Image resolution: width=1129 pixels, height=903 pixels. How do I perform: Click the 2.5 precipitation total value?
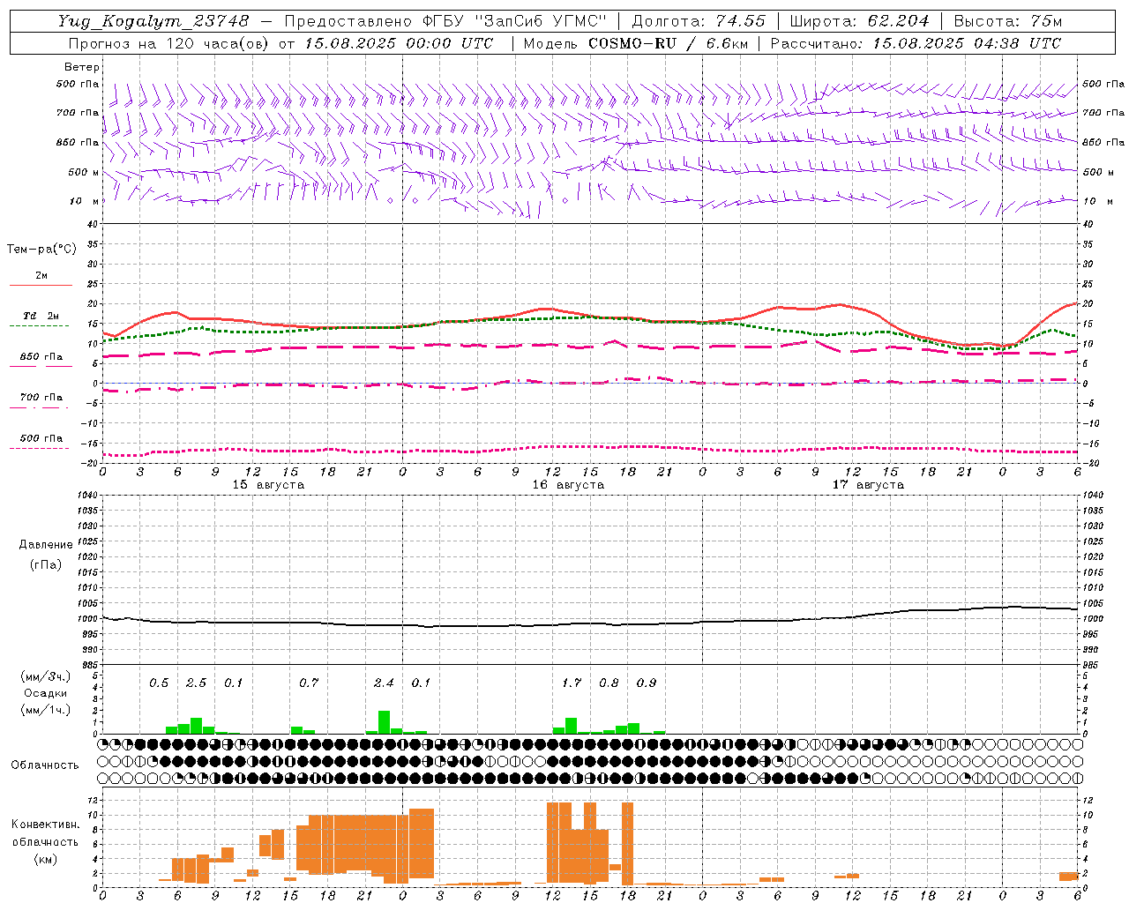coord(196,683)
